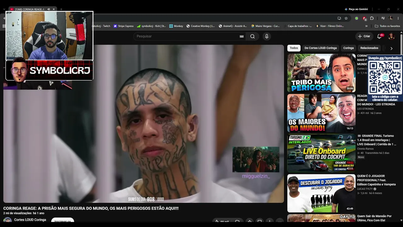The height and width of the screenshot is (227, 403).
Task: Bookmark this page with the star icon
Action: pyautogui.click(x=346, y=18)
